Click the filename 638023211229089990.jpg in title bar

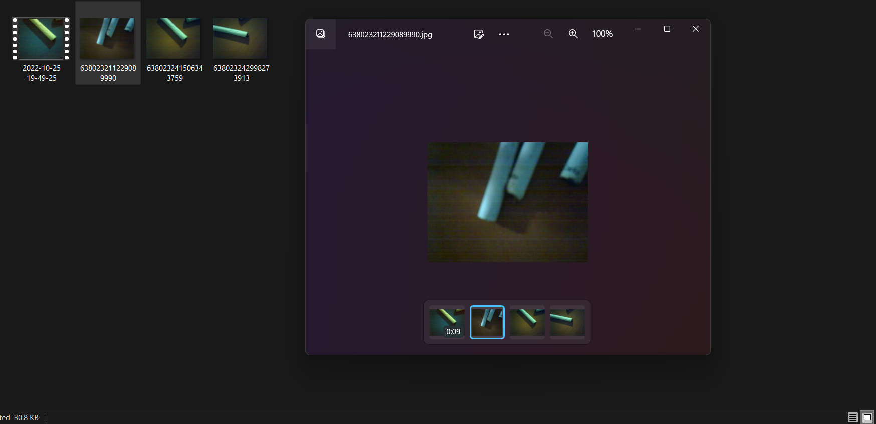[390, 34]
